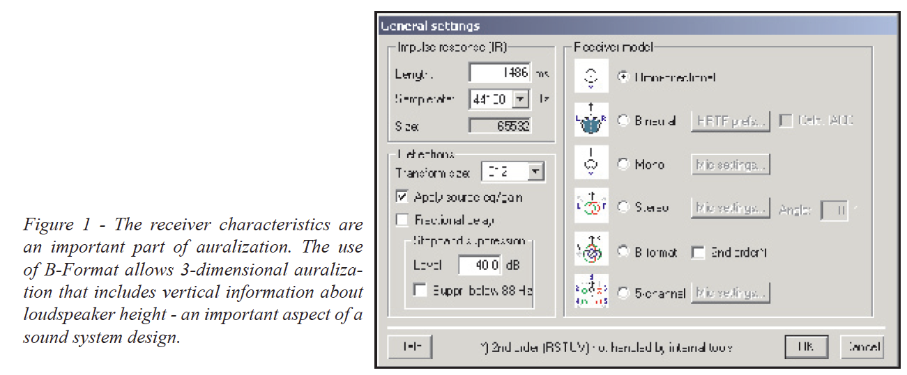Click the impulse response Length input field
The width and height of the screenshot is (907, 375).
(x=499, y=73)
